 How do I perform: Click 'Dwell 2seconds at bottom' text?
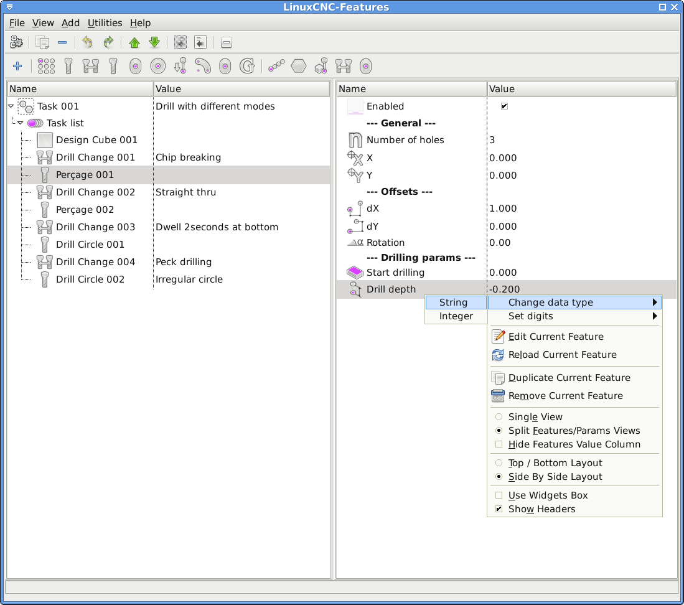pyautogui.click(x=217, y=227)
